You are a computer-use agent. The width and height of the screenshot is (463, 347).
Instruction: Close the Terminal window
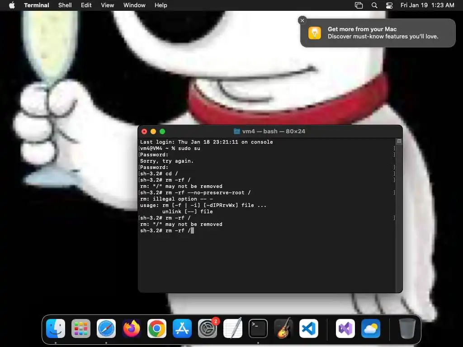(x=144, y=131)
